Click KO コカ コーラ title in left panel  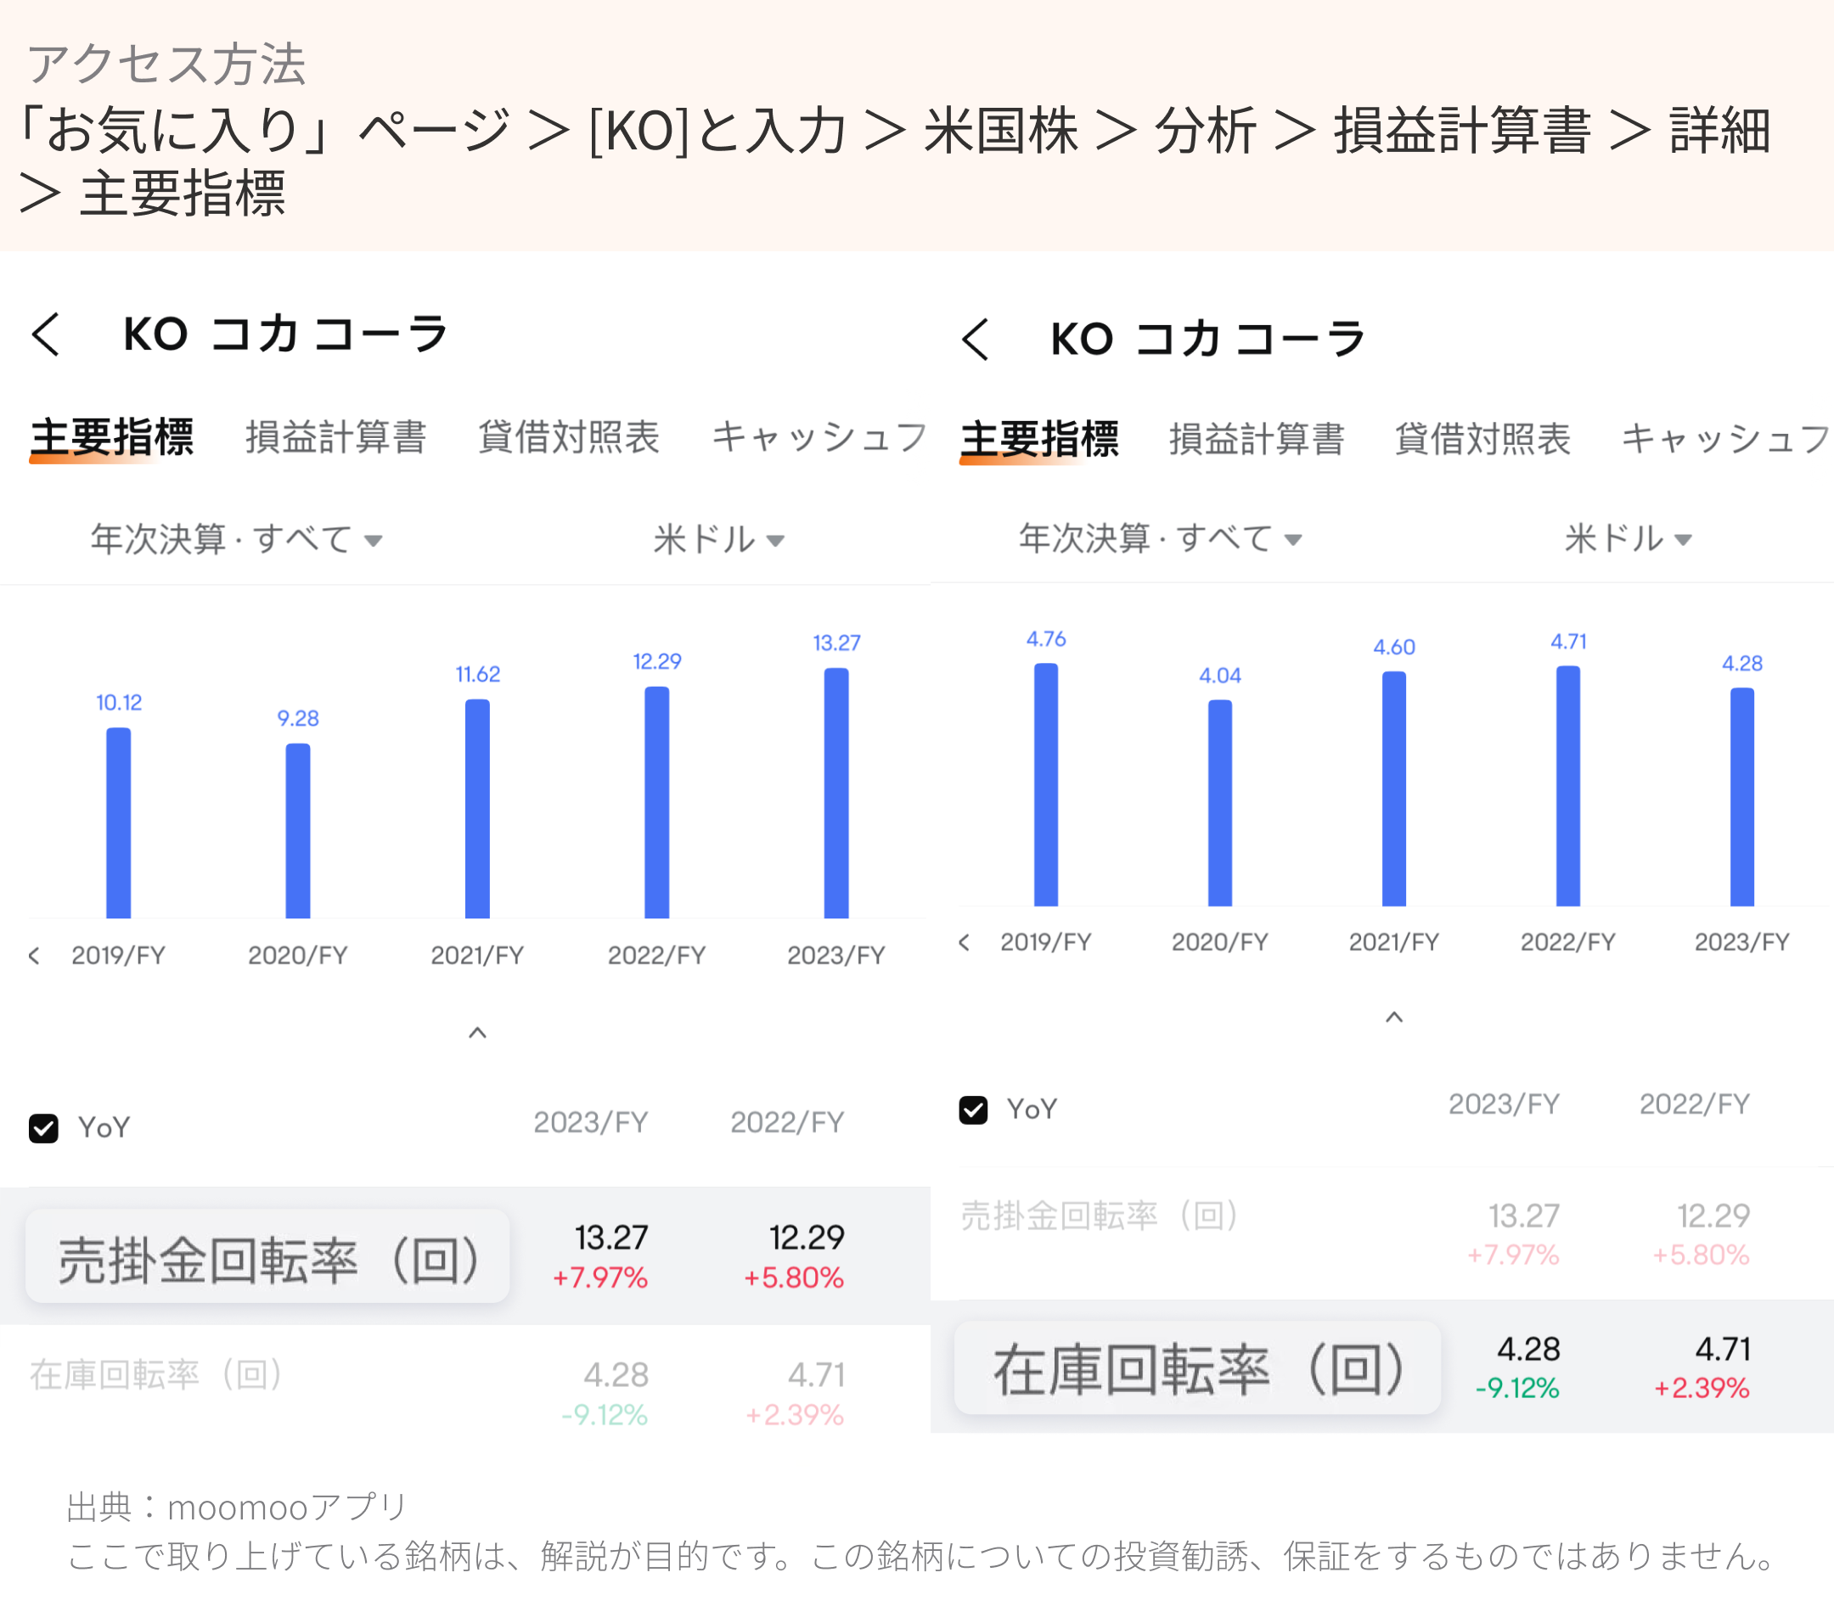(285, 334)
